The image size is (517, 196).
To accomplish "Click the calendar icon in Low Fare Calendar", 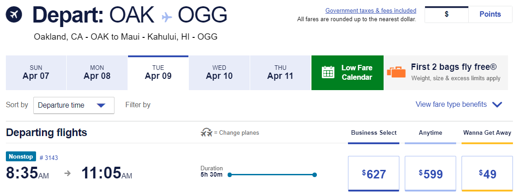I will pyautogui.click(x=328, y=73).
